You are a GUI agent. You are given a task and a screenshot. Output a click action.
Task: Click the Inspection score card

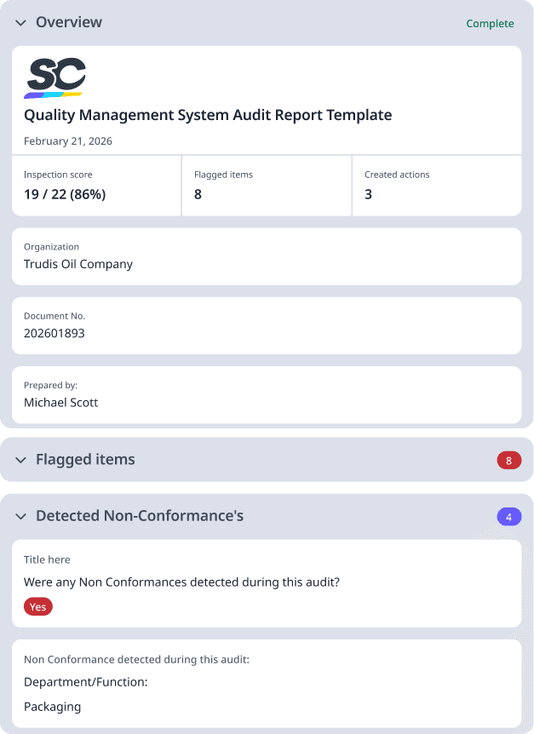[x=96, y=186]
